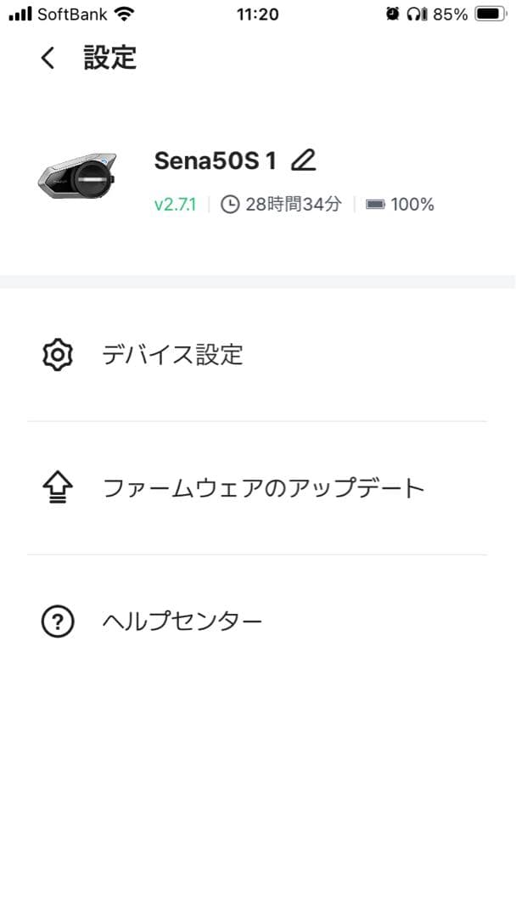Tap the edit pencil beside Sena50S 1
Viewport: 516px width, 917px height.
tap(307, 160)
